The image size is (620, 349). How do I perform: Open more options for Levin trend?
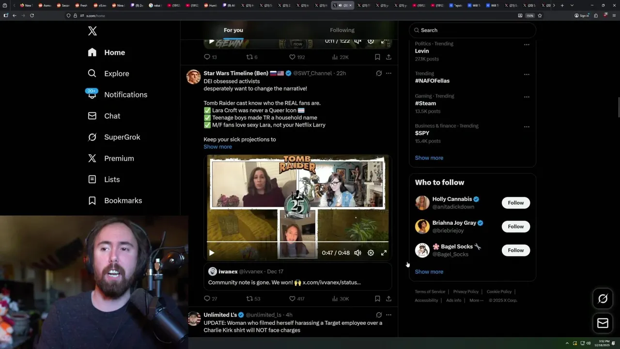pos(527,45)
